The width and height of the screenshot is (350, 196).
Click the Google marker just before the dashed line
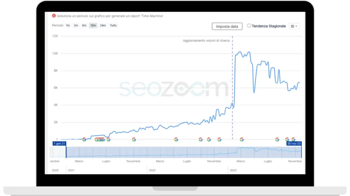[x=219, y=139]
